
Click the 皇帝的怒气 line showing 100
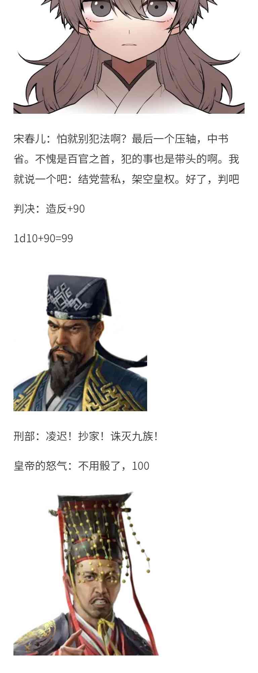click(81, 466)
